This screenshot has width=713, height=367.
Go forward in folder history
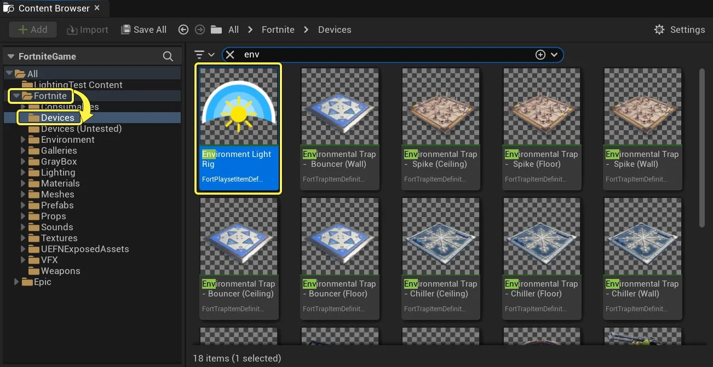point(200,30)
